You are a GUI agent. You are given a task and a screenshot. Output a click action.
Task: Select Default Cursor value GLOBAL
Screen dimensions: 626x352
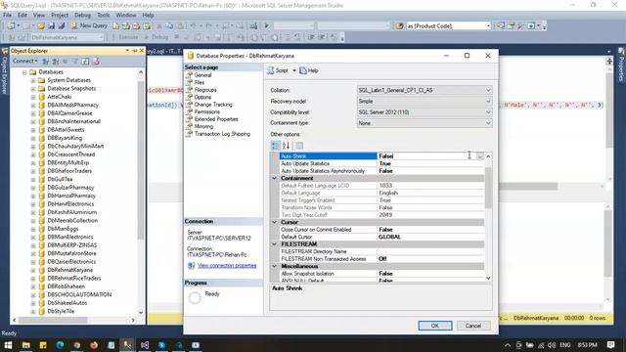point(389,237)
